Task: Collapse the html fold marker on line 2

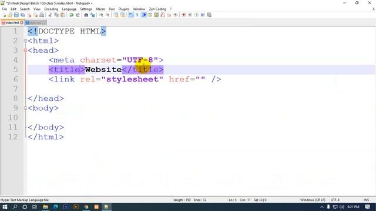Action: tap(25, 41)
